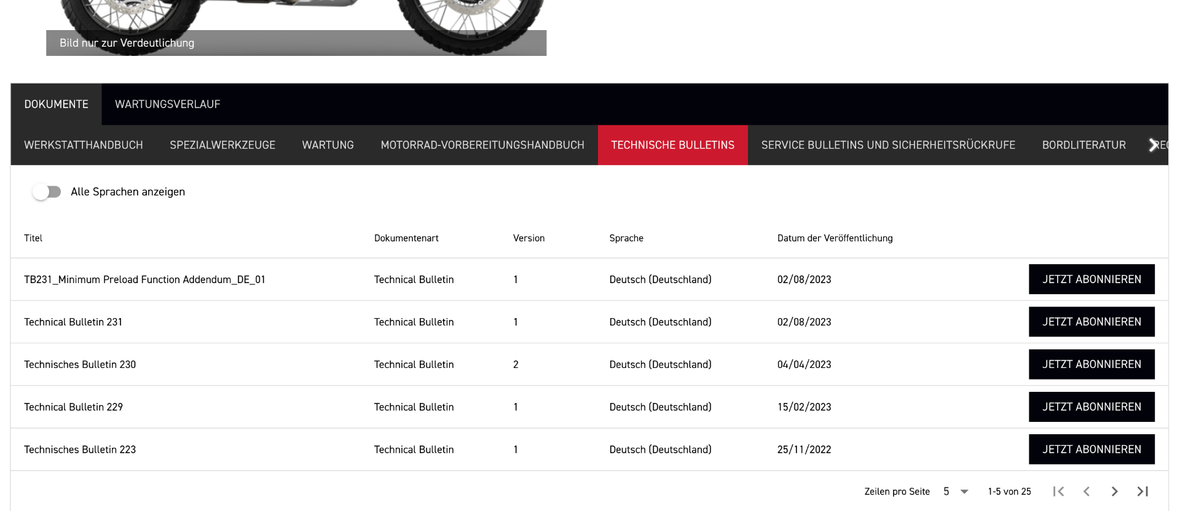Select the Spezialwerkzeuge tab
Screen dimensions: 1180x511
point(222,145)
